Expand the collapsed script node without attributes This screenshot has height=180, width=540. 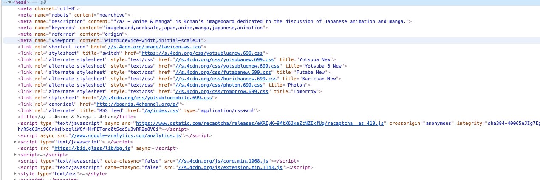15,155
